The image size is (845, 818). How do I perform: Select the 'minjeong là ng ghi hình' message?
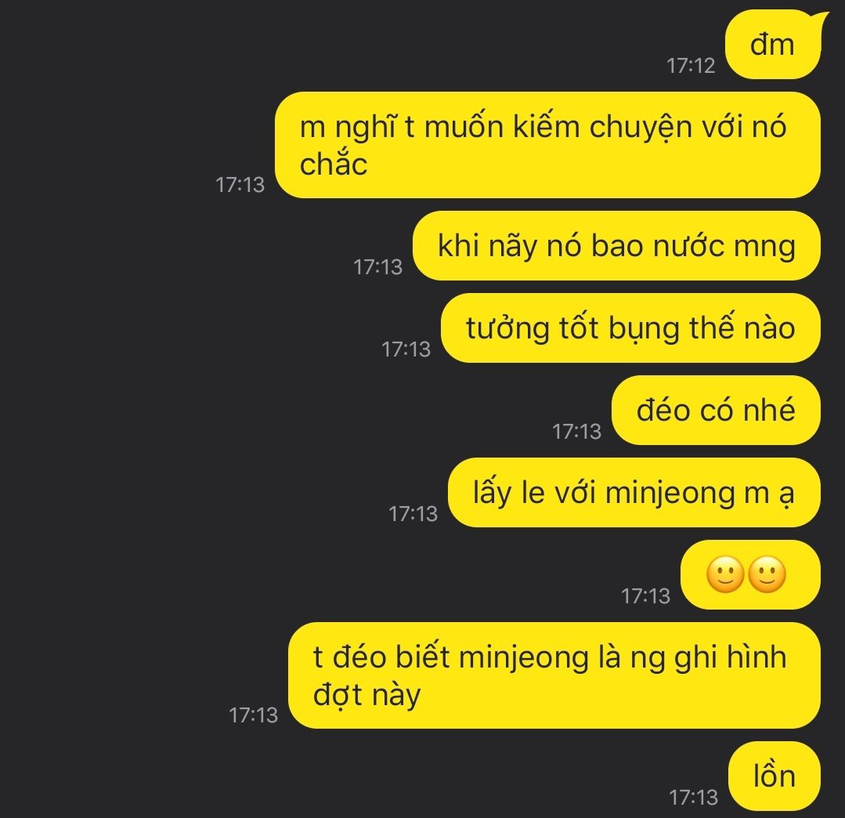coord(554,675)
